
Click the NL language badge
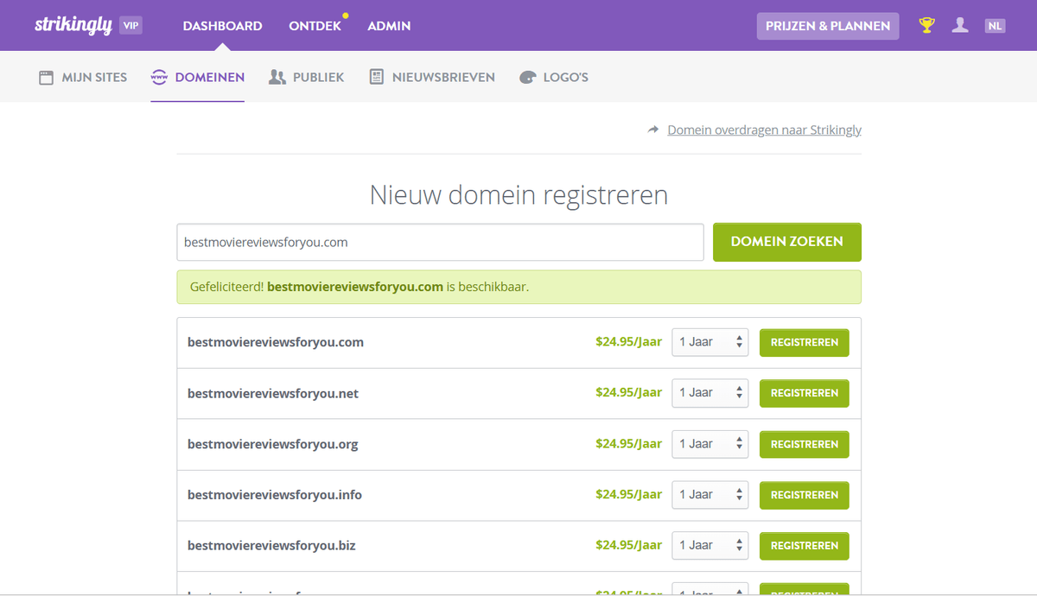click(995, 25)
